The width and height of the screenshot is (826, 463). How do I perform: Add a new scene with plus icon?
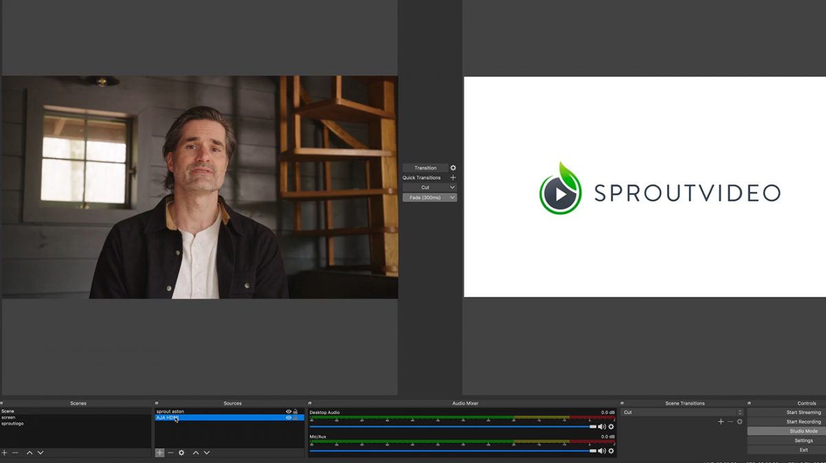[x=4, y=453]
